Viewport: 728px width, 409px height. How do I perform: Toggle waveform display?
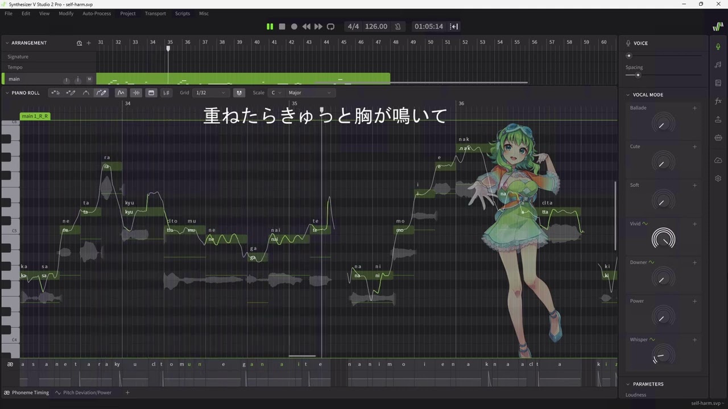click(x=136, y=93)
